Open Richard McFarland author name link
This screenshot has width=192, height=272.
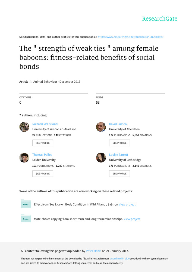[x=45, y=124]
